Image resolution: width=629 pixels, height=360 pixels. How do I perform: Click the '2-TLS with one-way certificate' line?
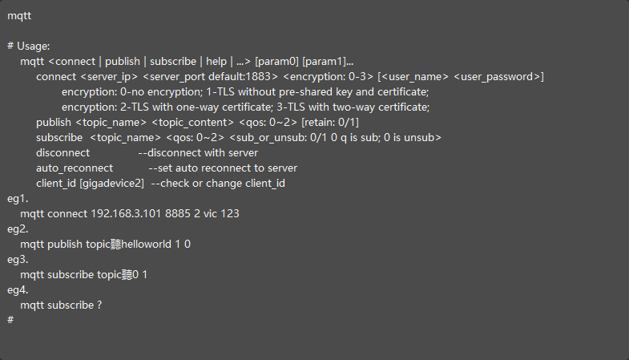245,107
